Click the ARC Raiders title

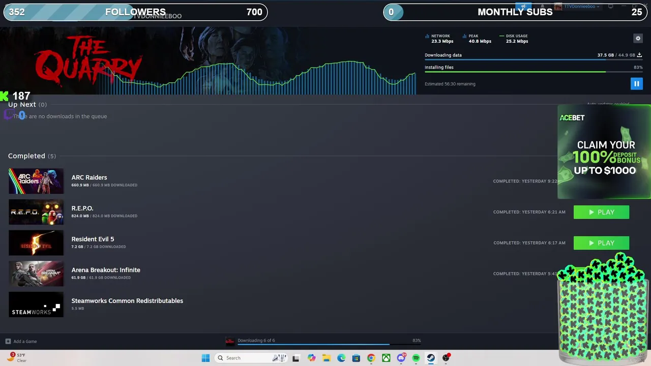[x=89, y=177]
